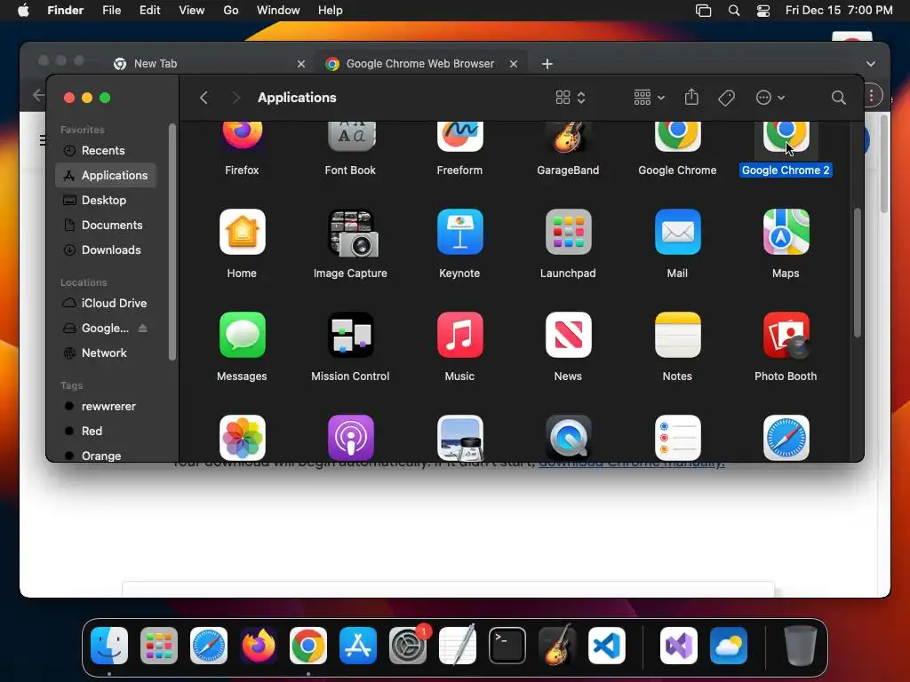Viewport: 910px width, 682px height.
Task: Select the Music app icon
Action: coord(459,335)
